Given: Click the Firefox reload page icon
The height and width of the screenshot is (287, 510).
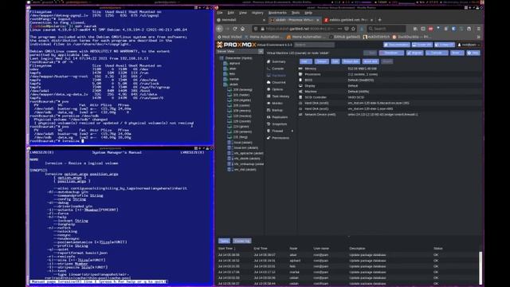Looking at the screenshot, I should [235, 29].
